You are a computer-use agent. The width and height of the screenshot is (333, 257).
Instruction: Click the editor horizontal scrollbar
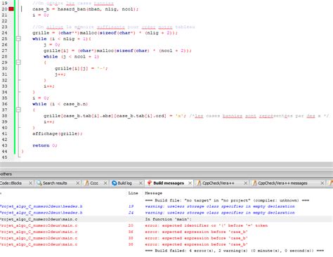166,166
